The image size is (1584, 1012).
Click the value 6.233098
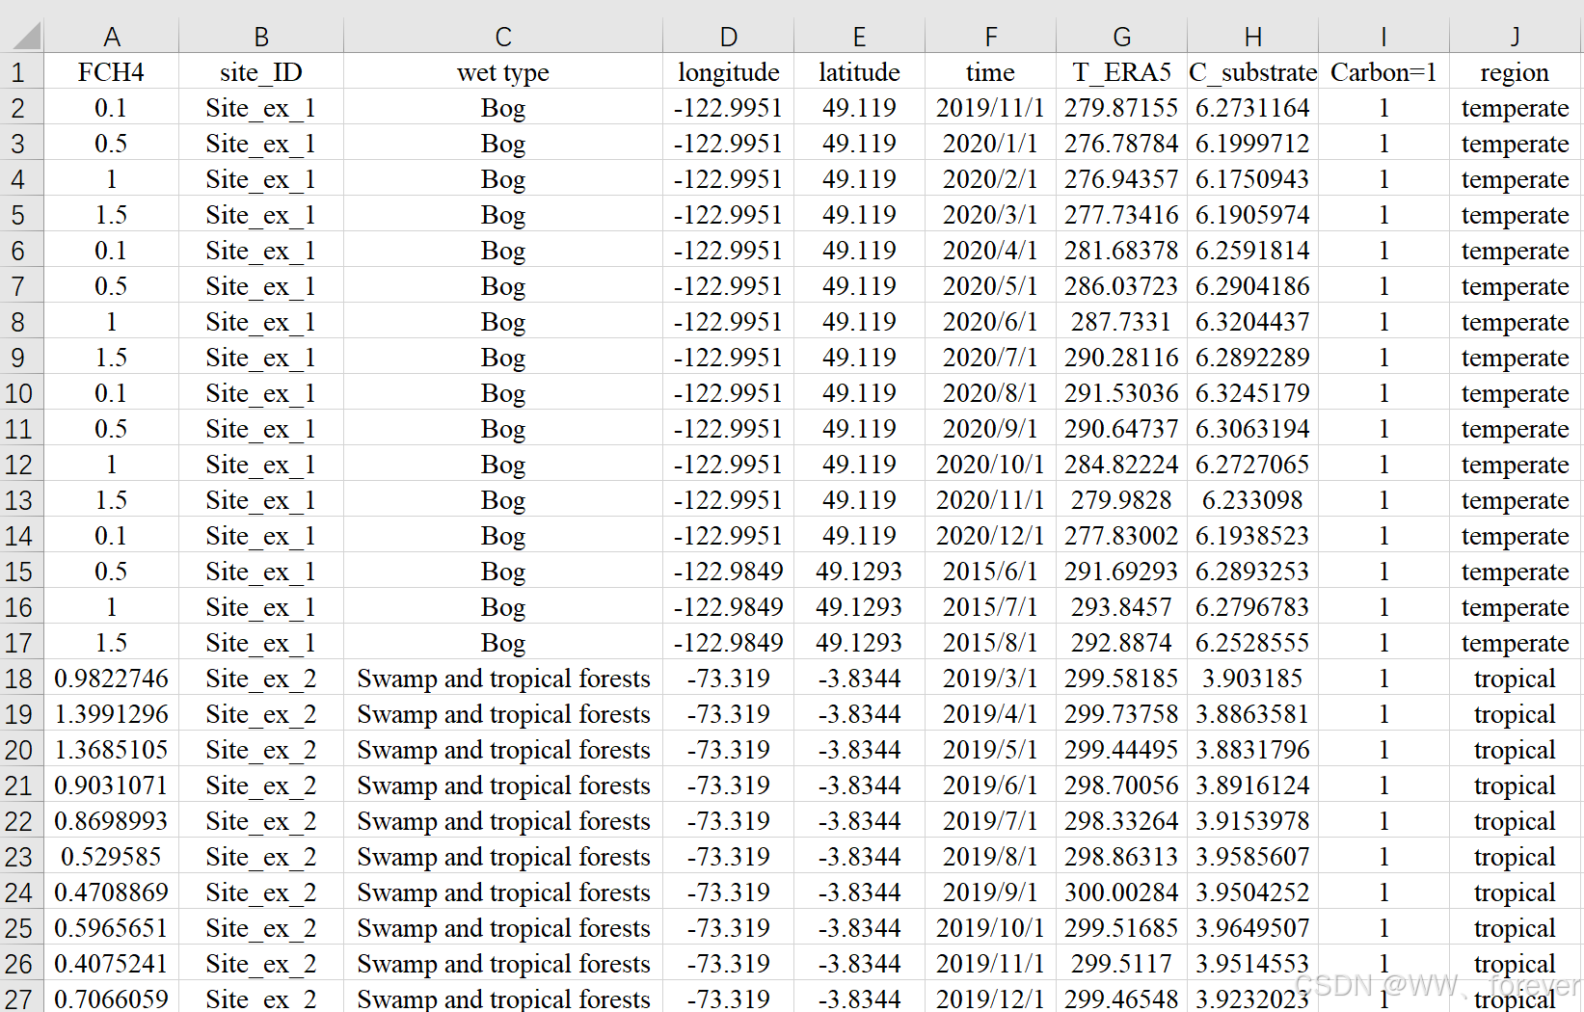point(1252,499)
